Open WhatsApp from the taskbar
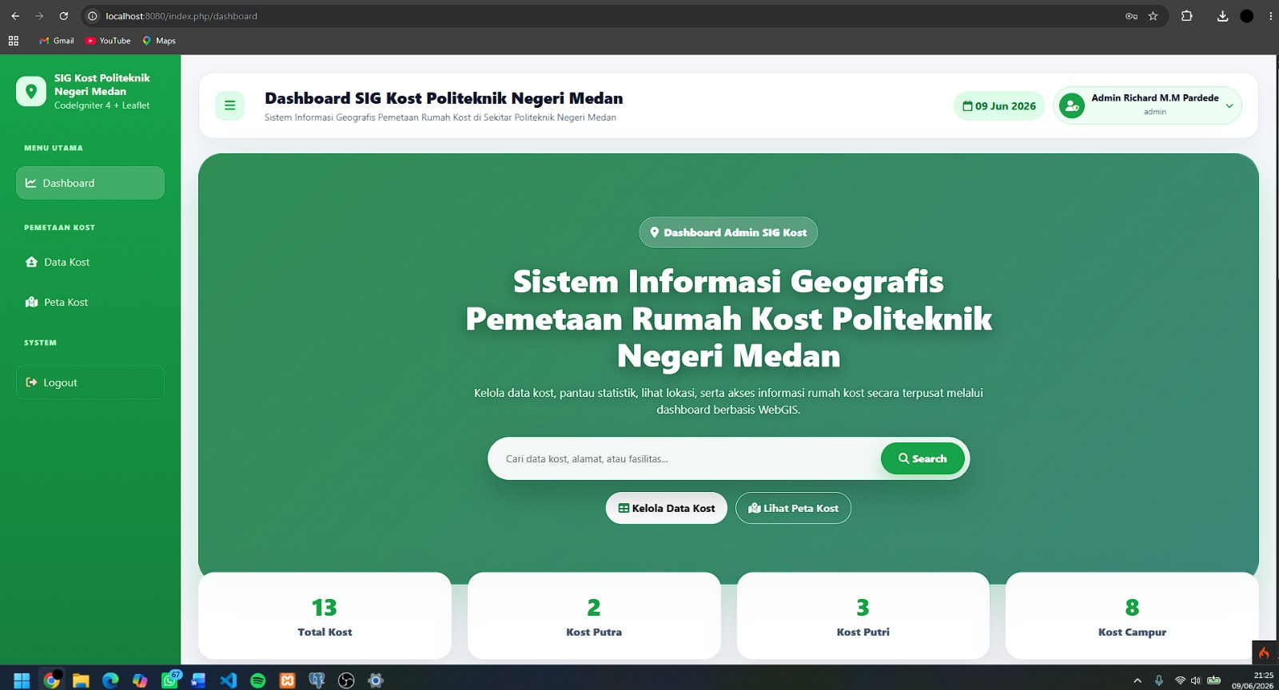This screenshot has height=690, width=1279. coord(169,680)
